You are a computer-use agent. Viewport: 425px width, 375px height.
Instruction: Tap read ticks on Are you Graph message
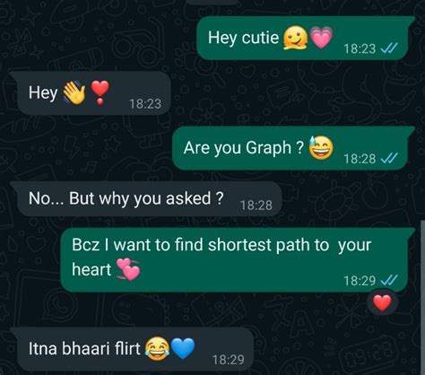389,158
